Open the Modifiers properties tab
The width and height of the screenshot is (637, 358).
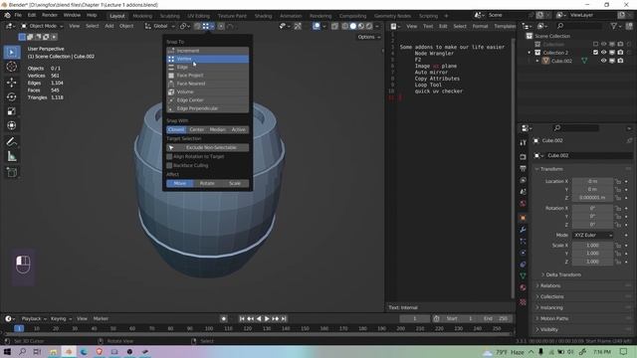tap(523, 230)
